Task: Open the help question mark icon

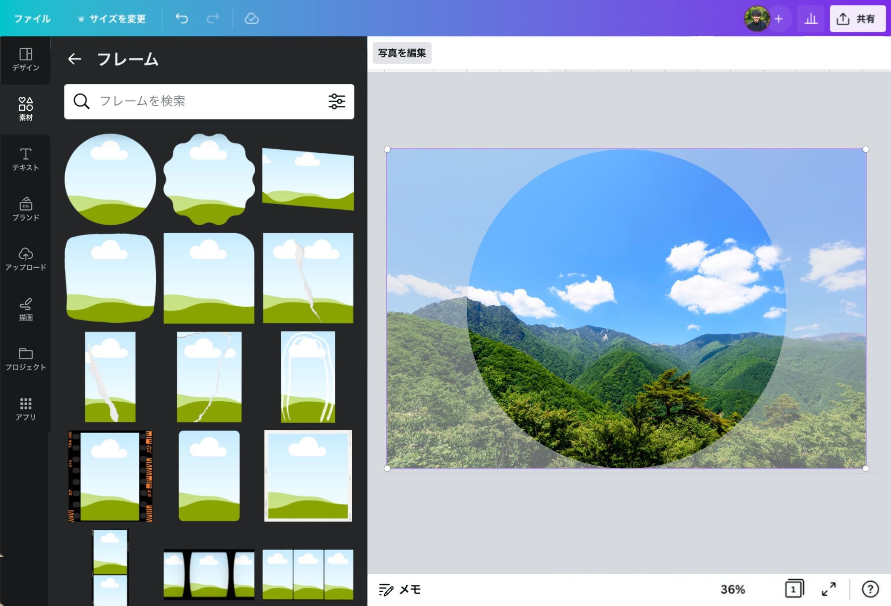Action: (870, 589)
